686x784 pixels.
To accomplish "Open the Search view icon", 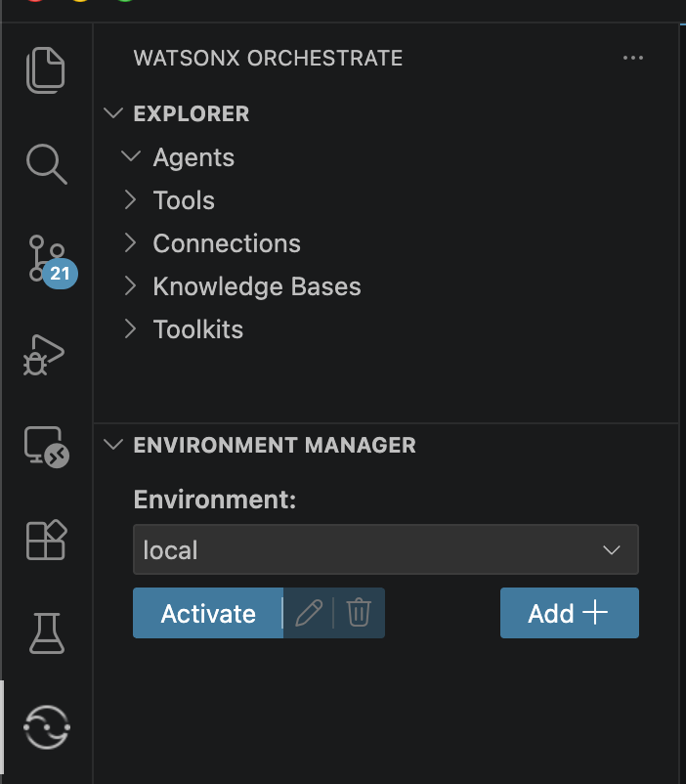I will (47, 164).
